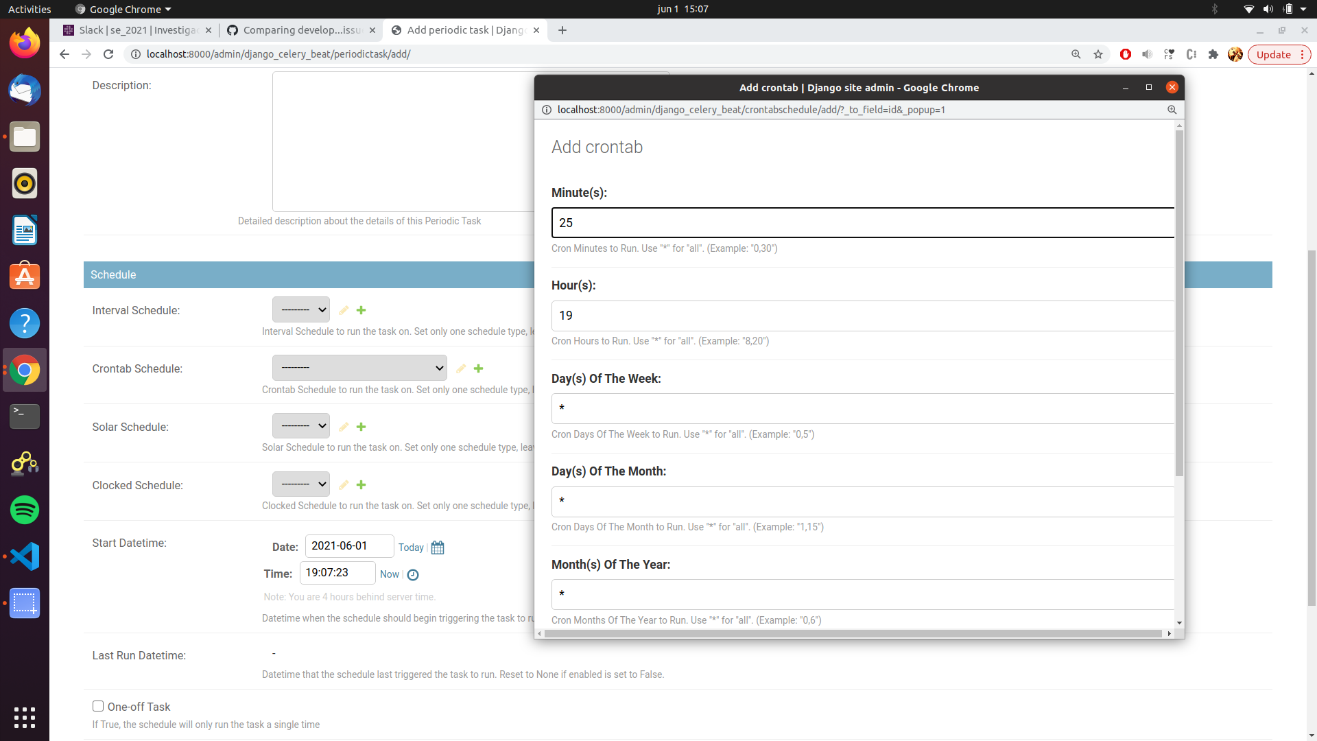Bookmark page with star icon

(x=1098, y=54)
